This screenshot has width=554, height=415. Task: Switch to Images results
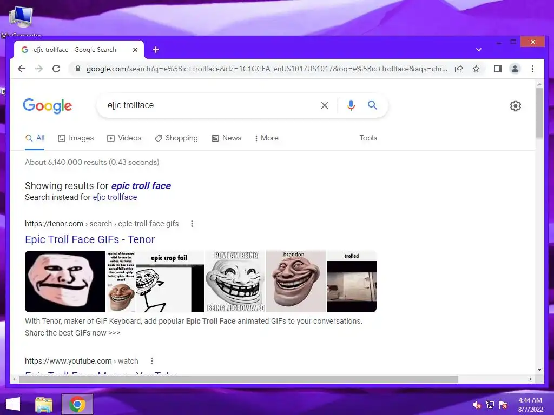click(76, 138)
